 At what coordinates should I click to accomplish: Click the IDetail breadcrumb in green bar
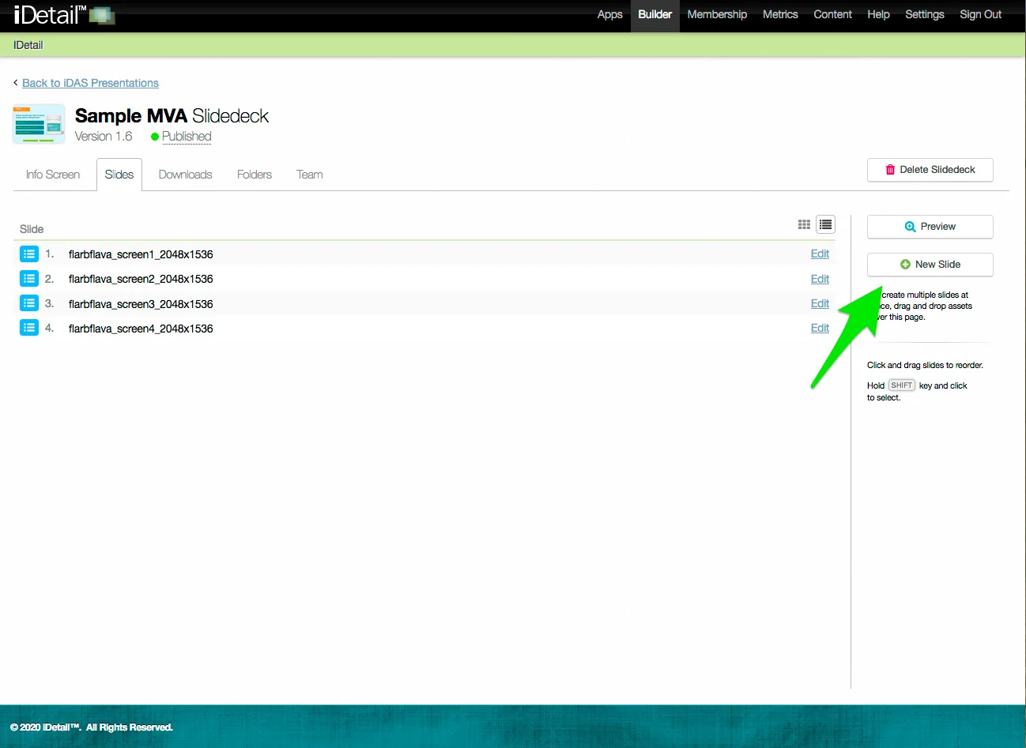28,45
